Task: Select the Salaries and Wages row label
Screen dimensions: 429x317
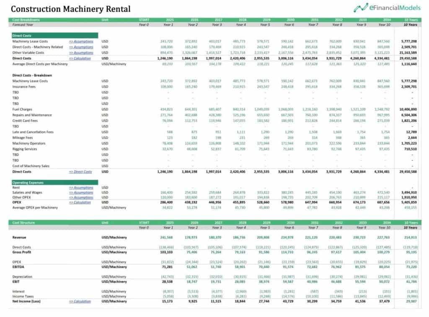Action: tap(27, 193)
